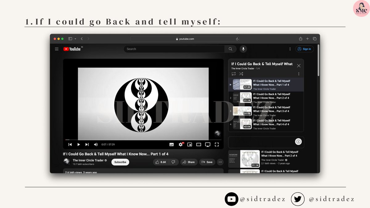370x208 pixels.
Task: Open player settings gear
Action: coord(181,144)
